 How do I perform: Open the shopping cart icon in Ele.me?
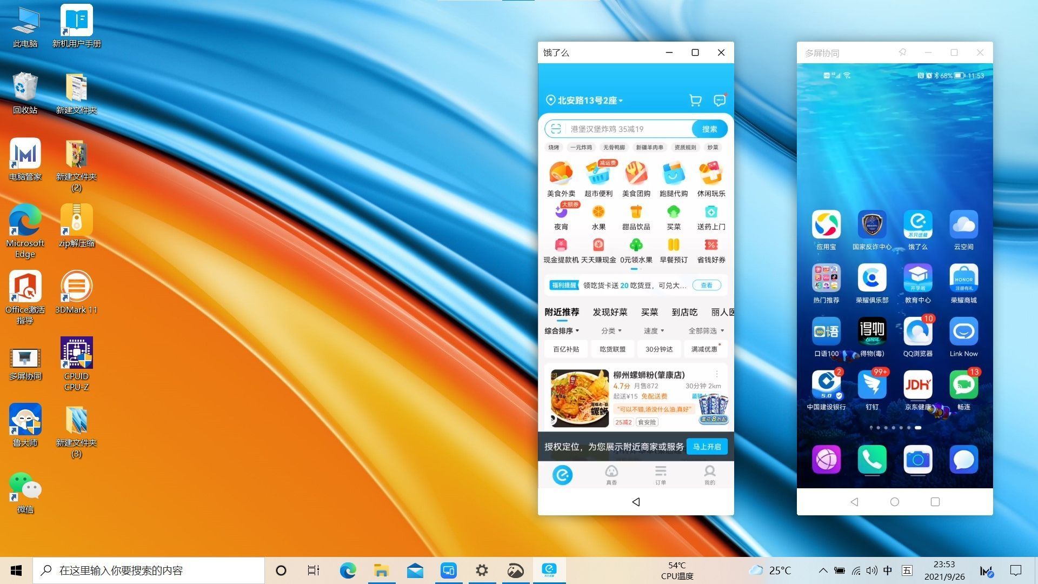695,101
